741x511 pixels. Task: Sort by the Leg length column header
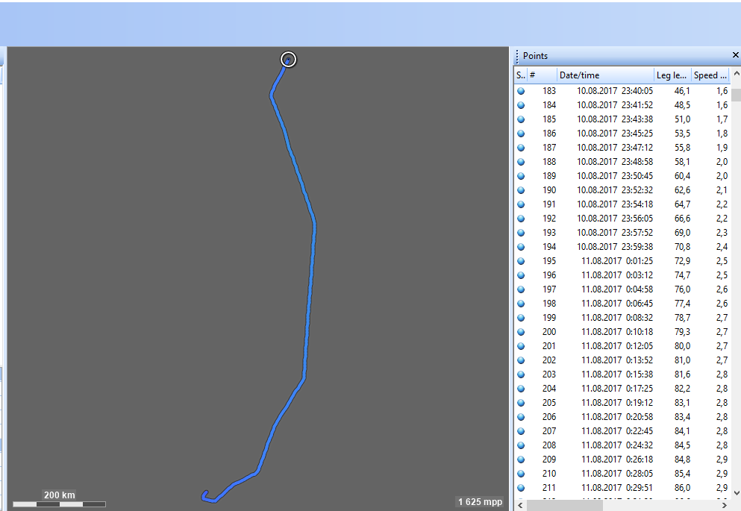pos(671,75)
